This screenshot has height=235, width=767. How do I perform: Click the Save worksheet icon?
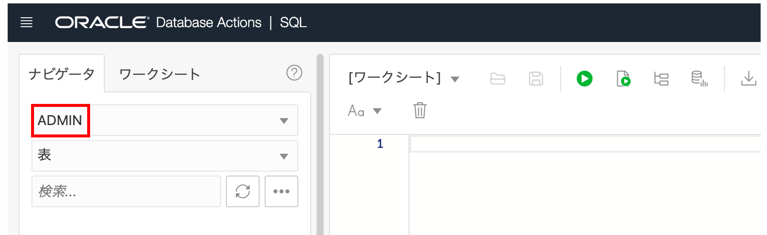[x=536, y=79]
